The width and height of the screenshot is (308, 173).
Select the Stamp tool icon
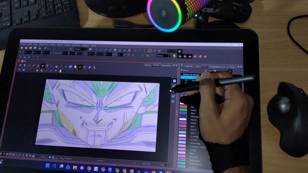[x=38, y=66]
